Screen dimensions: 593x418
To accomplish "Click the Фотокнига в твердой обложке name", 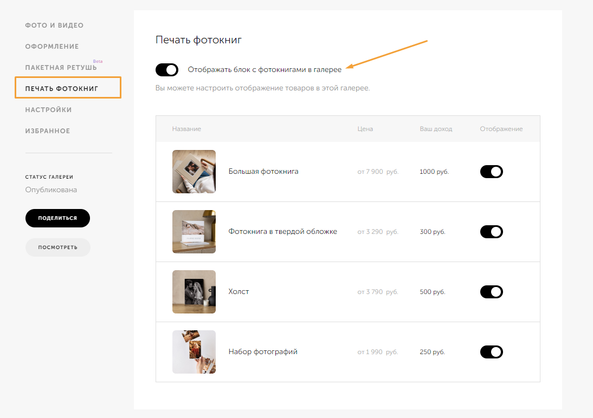I will (283, 232).
